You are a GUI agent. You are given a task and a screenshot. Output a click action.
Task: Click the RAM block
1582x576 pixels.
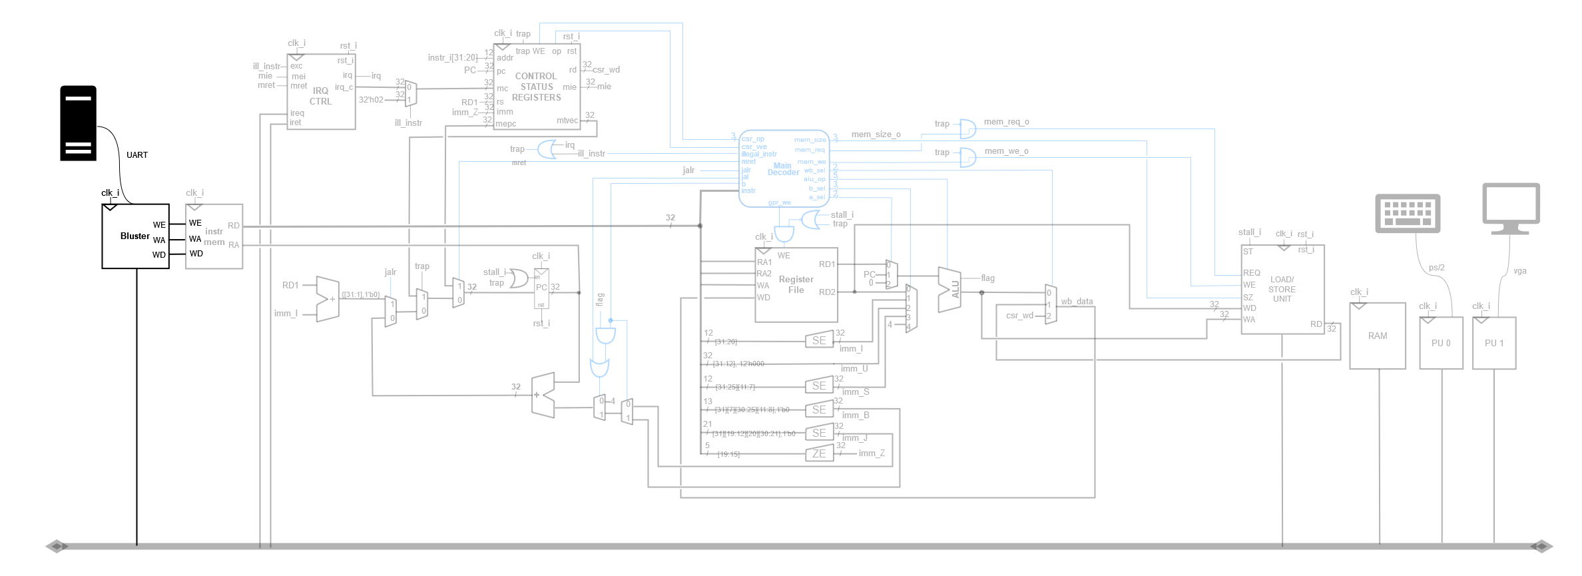click(x=1378, y=336)
